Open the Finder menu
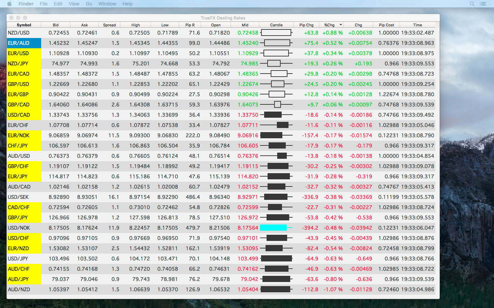This screenshot has height=308, width=494. click(26, 4)
